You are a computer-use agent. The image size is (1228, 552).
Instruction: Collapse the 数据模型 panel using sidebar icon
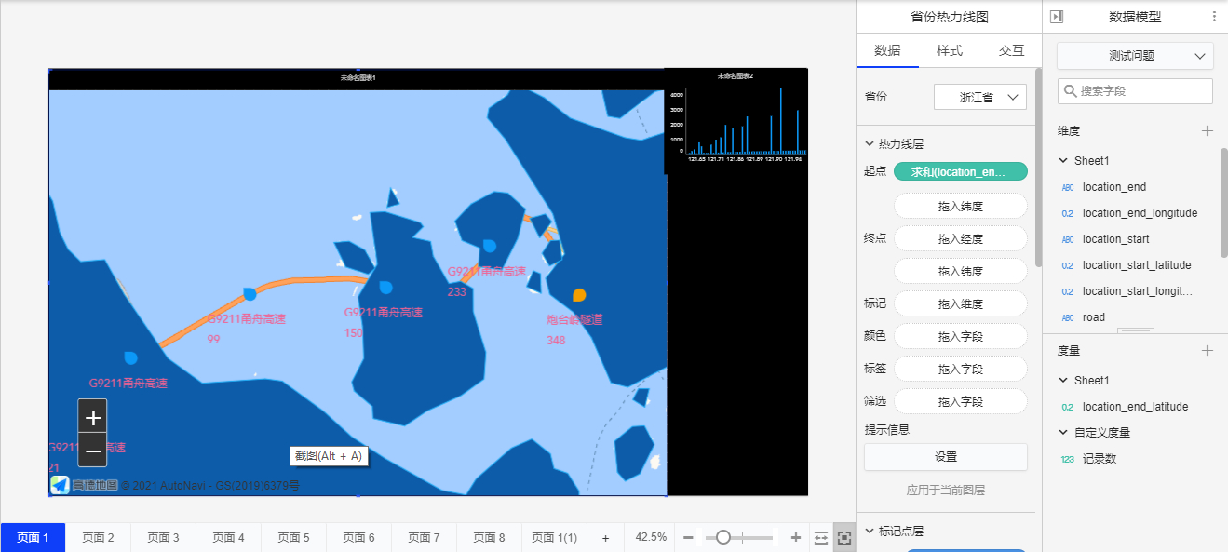click(x=1056, y=17)
